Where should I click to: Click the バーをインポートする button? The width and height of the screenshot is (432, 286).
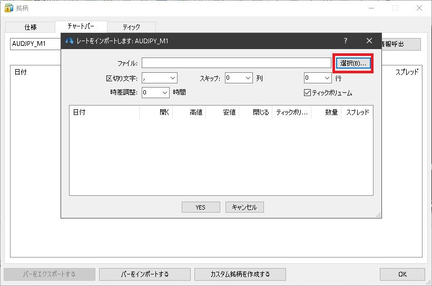click(145, 274)
